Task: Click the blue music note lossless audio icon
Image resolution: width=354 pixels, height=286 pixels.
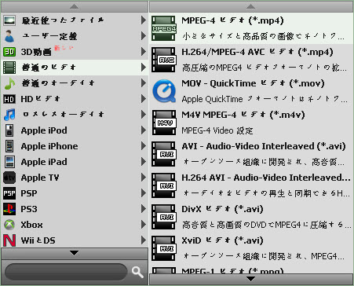Action: (x=9, y=115)
